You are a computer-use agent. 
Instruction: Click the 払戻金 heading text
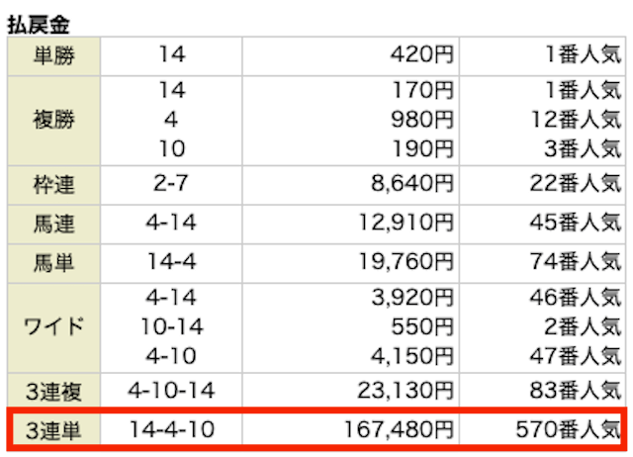click(39, 24)
